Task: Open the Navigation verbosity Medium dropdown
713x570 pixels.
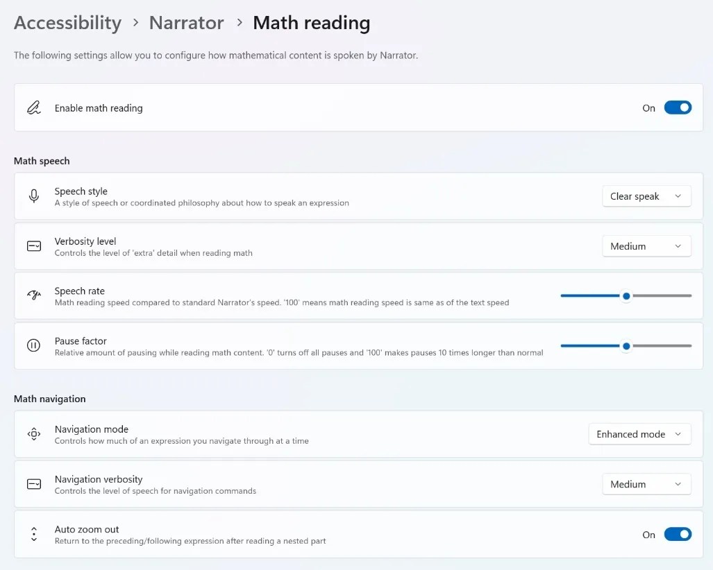Action: click(646, 484)
